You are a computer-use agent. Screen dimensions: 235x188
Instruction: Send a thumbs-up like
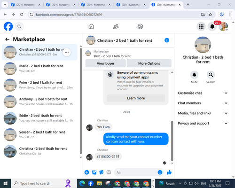169,172
